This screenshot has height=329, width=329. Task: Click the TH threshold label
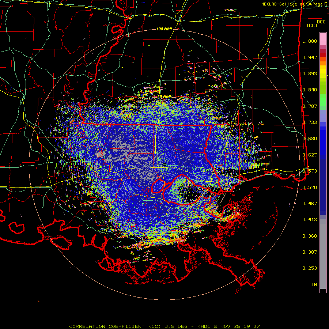[314, 285]
